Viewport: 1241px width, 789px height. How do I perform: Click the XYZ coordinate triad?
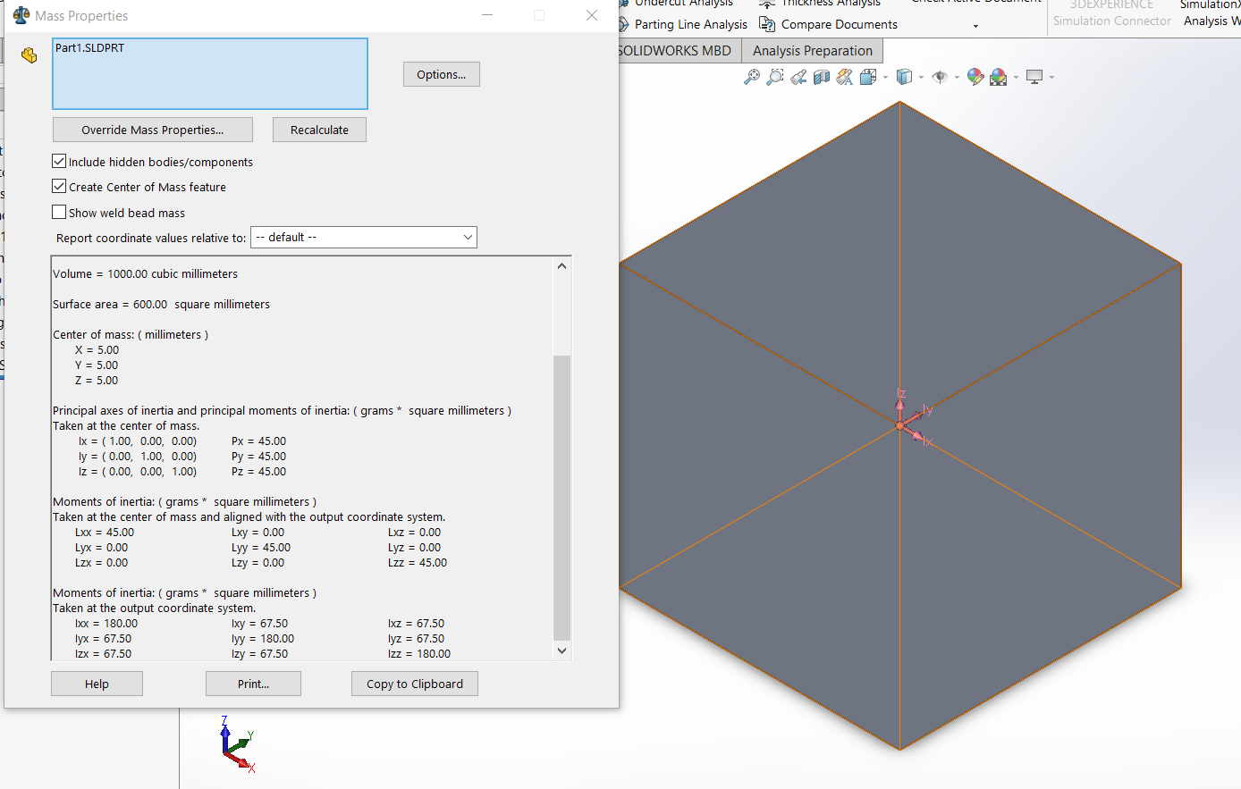point(237,743)
